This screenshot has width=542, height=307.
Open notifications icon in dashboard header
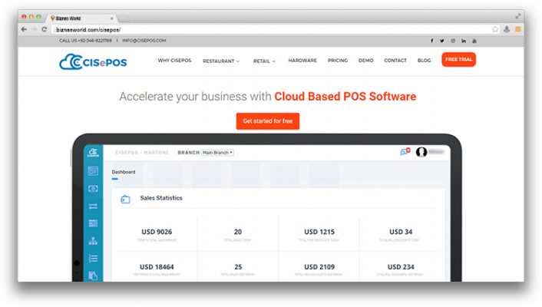tap(405, 152)
